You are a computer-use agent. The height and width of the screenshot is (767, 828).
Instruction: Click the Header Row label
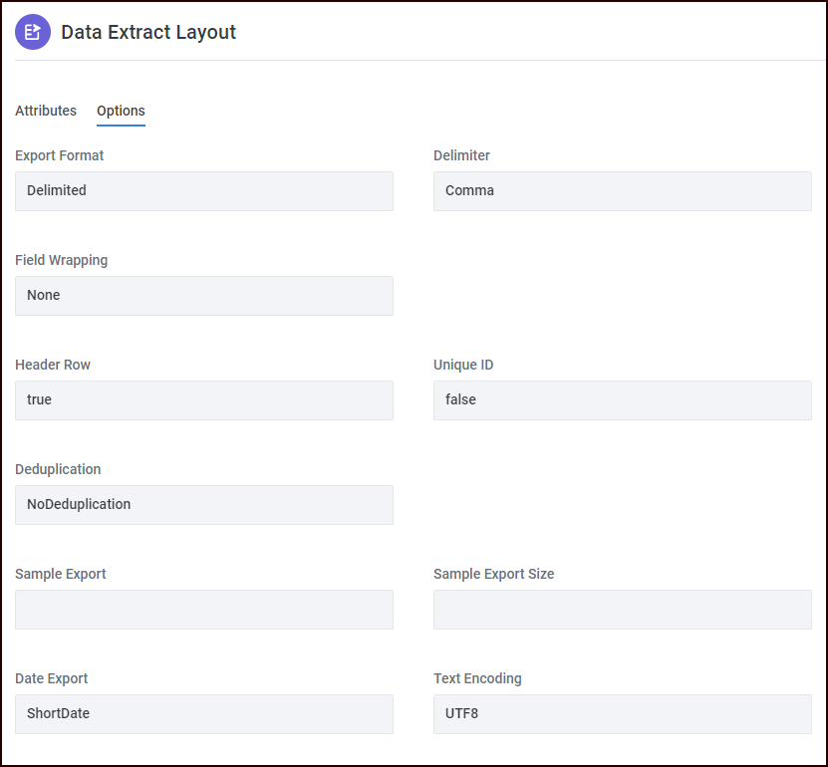tap(53, 365)
